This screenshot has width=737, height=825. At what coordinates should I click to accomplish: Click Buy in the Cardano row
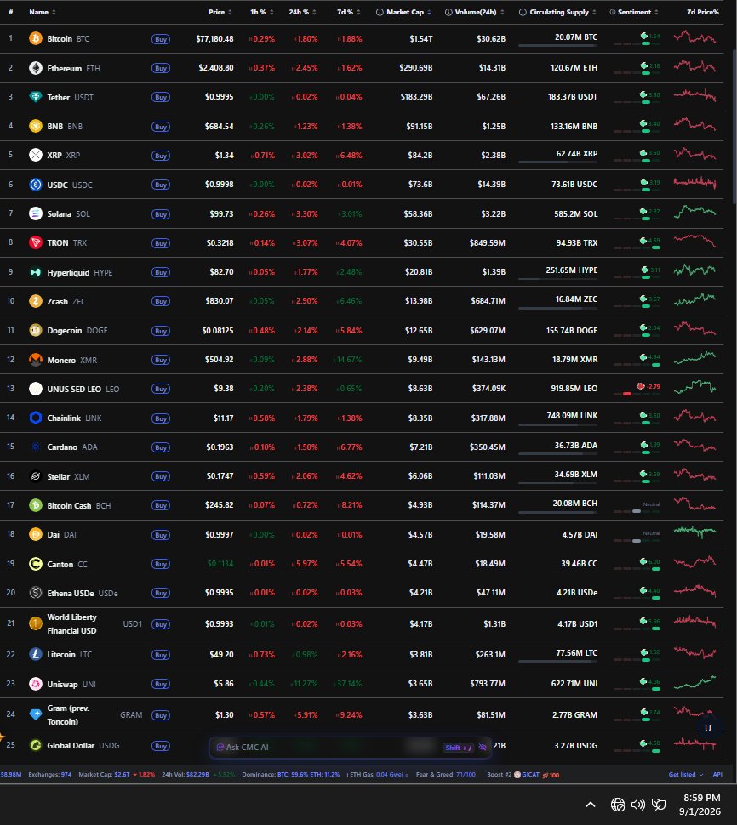pyautogui.click(x=161, y=447)
